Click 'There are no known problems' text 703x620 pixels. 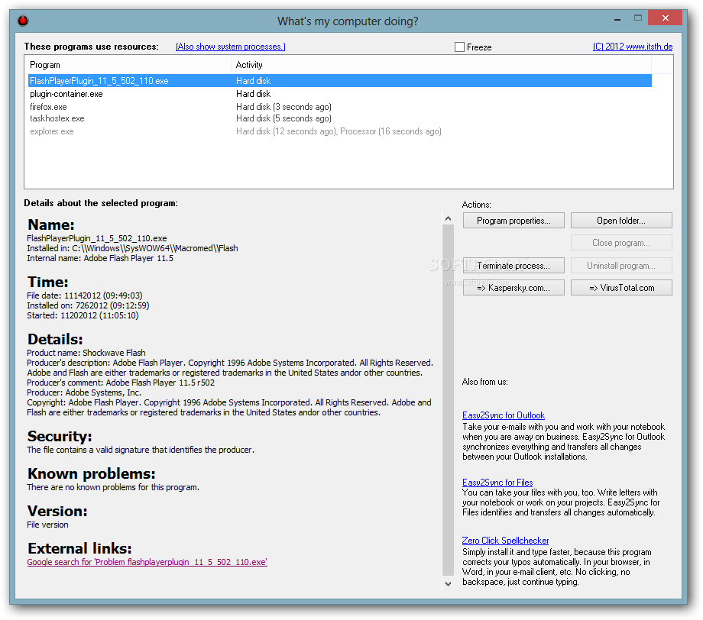click(x=113, y=487)
